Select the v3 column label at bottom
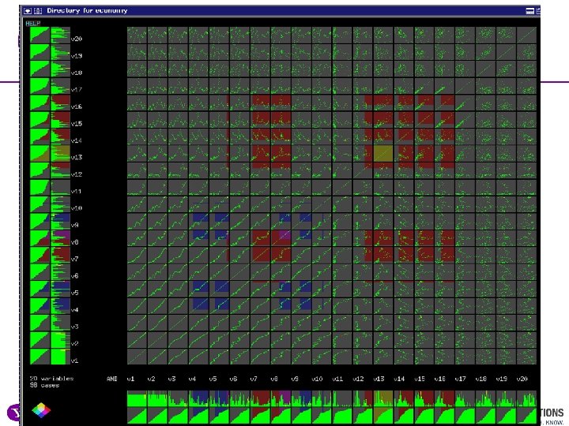Screen dimensions: 569x426 tap(171, 379)
